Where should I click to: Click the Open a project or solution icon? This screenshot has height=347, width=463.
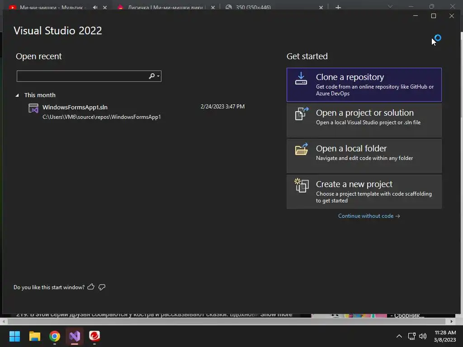(x=302, y=113)
